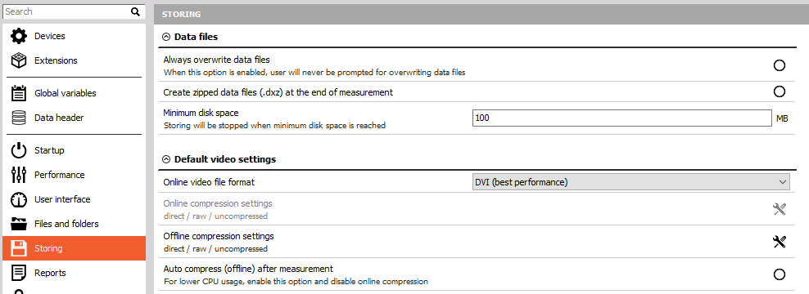809x294 pixels.
Task: Click the Offline compression settings label
Action: pos(219,236)
